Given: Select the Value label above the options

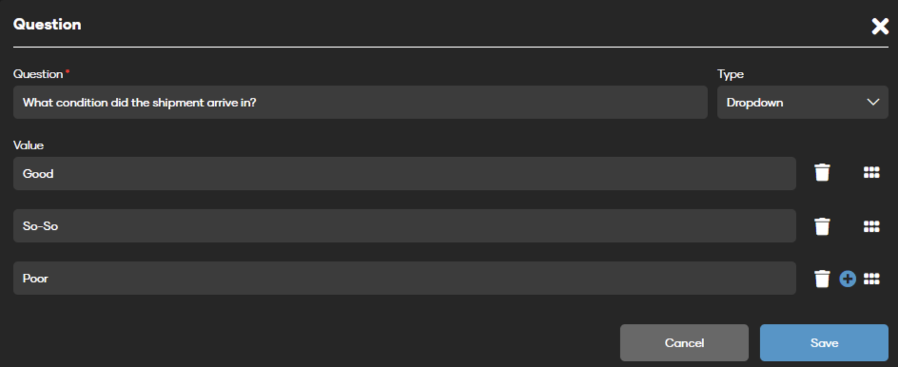Looking at the screenshot, I should click(28, 145).
